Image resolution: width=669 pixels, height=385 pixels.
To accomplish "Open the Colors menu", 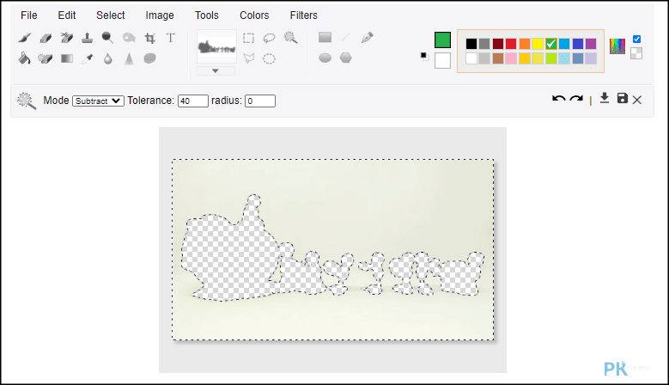I will pos(254,15).
